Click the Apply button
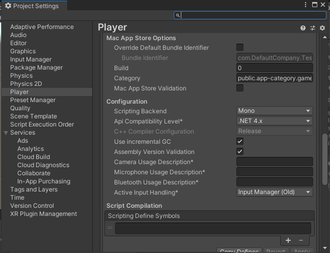Viewport: 330px width, 253px height. [302, 250]
